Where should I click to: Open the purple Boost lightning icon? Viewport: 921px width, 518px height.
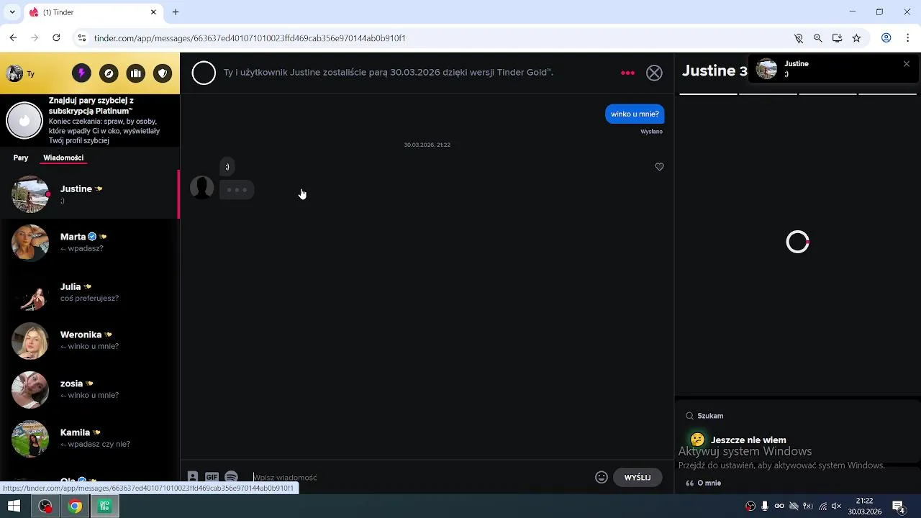[x=81, y=73]
